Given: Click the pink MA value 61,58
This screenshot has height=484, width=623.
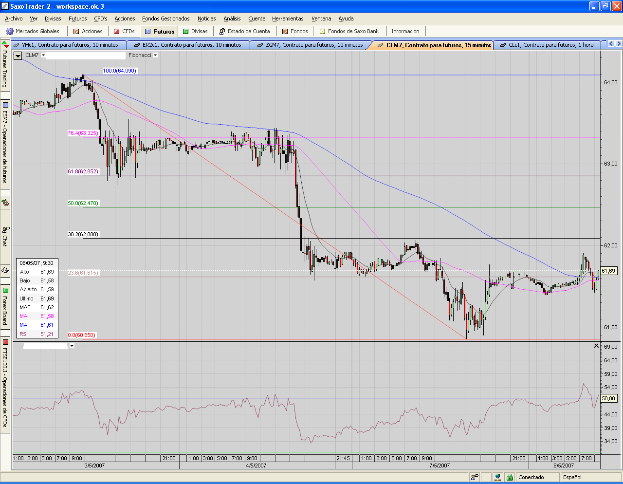Looking at the screenshot, I should point(47,316).
